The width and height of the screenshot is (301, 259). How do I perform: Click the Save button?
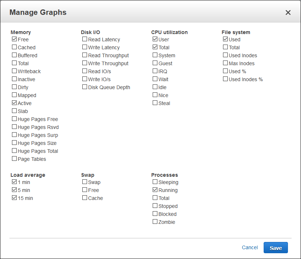(276, 248)
